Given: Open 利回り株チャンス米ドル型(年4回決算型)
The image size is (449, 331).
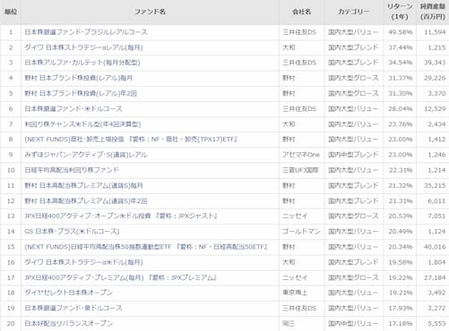Looking at the screenshot, I should (x=82, y=124).
